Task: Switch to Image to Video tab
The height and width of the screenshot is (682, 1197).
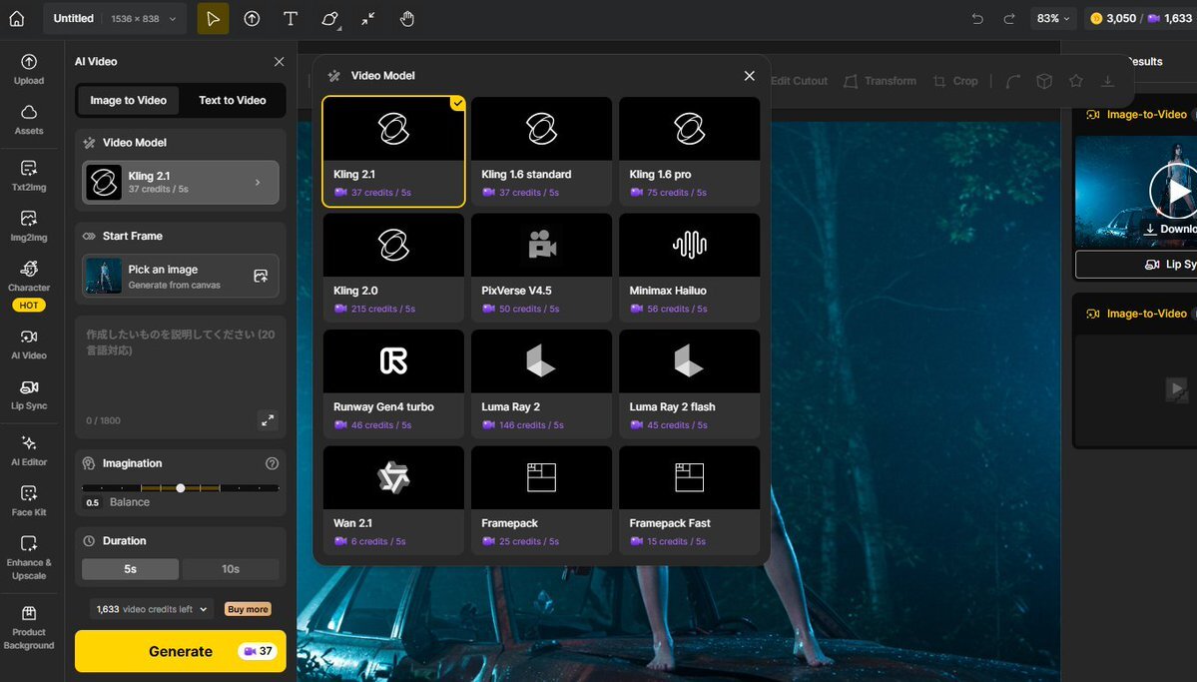Action: tap(128, 100)
